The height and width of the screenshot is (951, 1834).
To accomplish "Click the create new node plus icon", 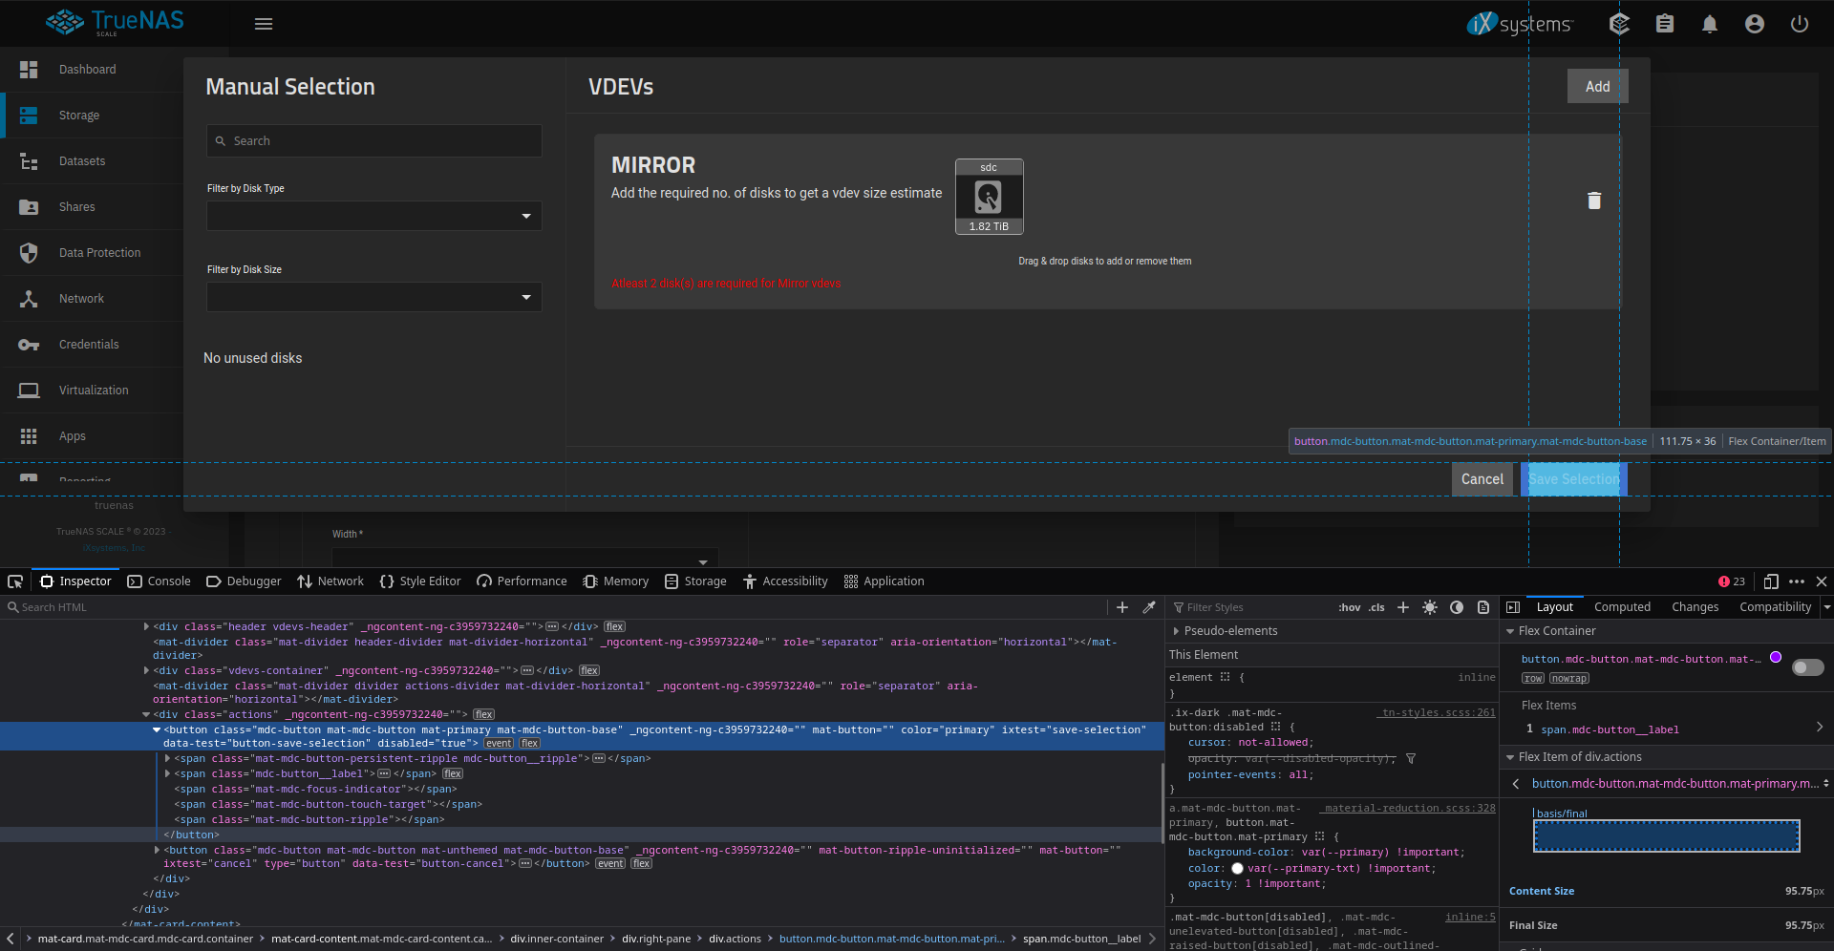I will (1122, 607).
